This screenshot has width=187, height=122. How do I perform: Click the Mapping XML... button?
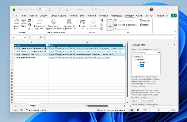(149, 101)
